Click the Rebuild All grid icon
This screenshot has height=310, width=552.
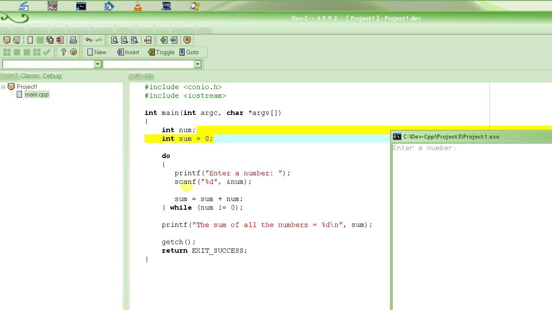37,52
